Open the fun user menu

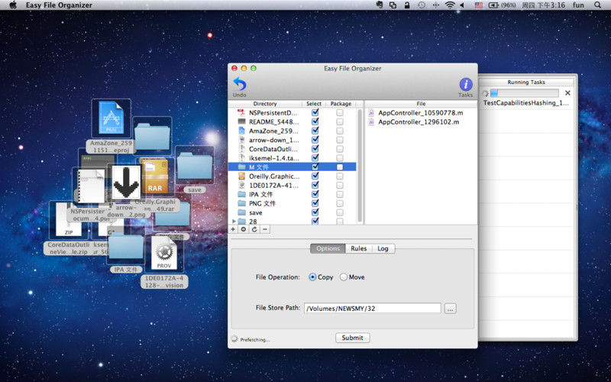tap(578, 5)
